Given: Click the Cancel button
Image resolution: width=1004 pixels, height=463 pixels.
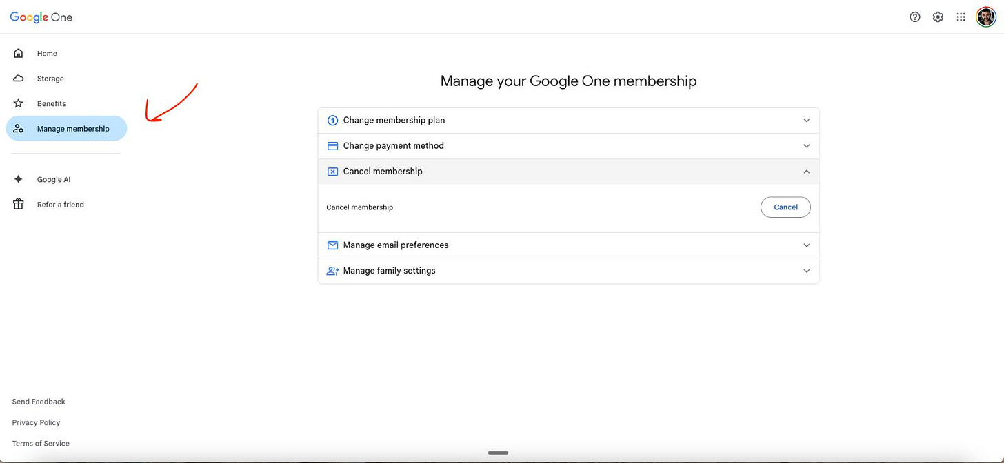Looking at the screenshot, I should tap(785, 207).
